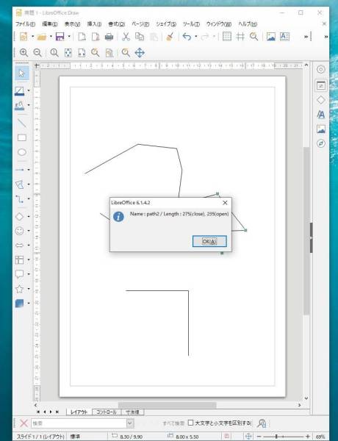This screenshot has width=338, height=441.
Task: Close the find toolbar with X
Action: point(24,423)
